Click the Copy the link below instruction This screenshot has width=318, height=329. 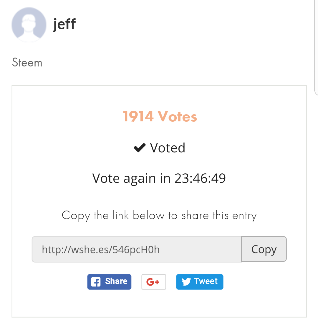click(159, 216)
